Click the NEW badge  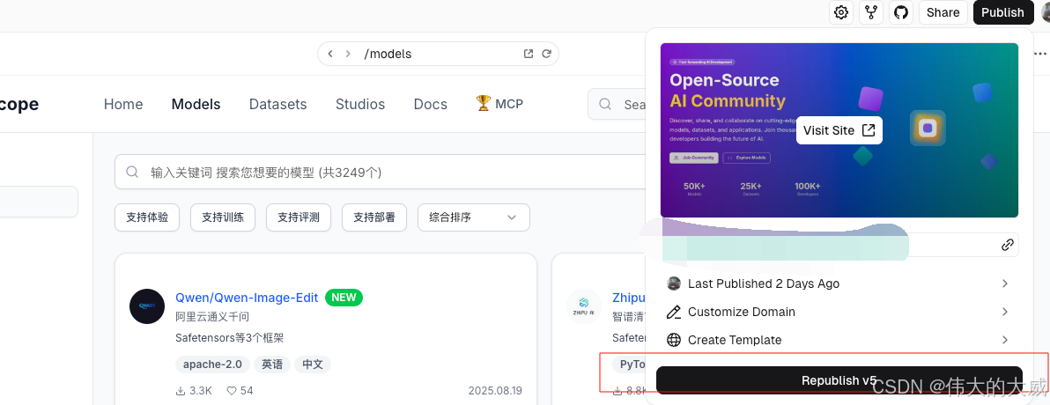click(x=344, y=298)
